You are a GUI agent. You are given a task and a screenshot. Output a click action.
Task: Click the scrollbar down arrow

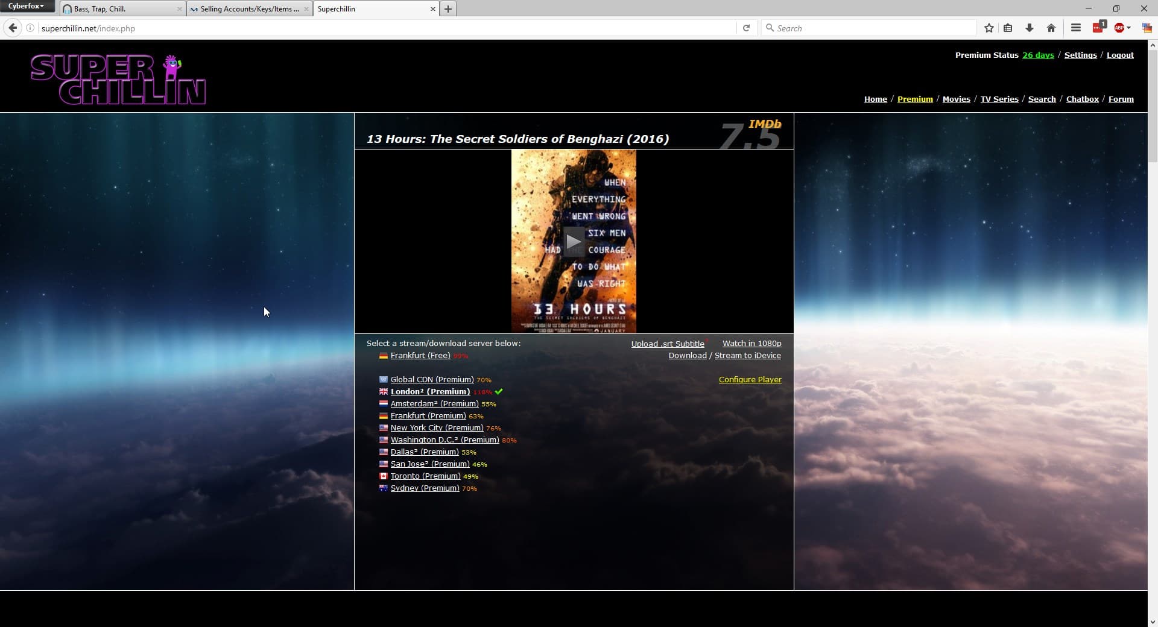coord(1153,622)
